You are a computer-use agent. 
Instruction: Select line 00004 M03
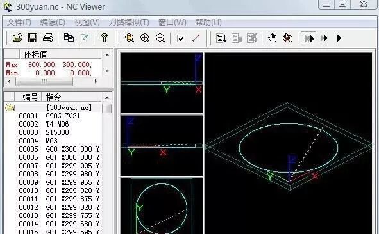pos(53,141)
